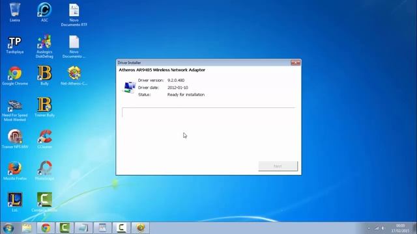The height and width of the screenshot is (234, 417).
Task: Select the Bully game desktop shortcut
Action: pos(44,75)
